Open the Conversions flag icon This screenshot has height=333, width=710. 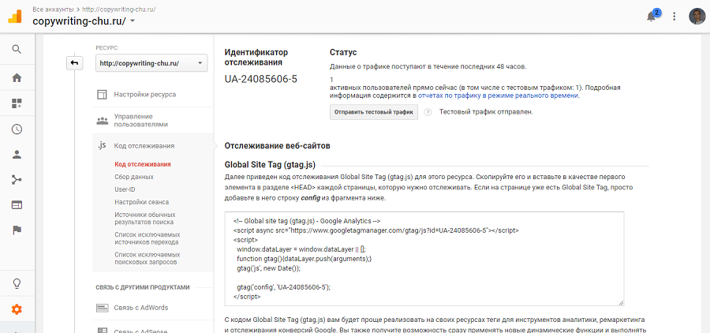pos(17,230)
